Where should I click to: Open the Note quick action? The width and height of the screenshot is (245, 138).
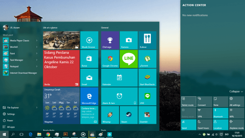point(220,102)
